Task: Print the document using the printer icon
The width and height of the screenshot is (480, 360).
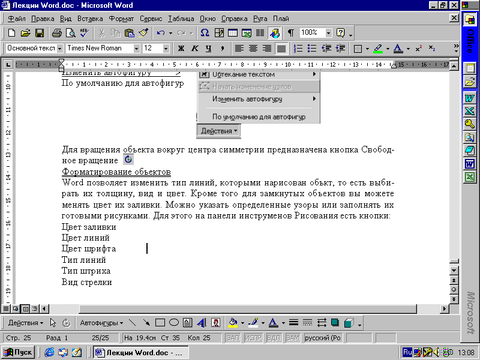Action: click(56, 33)
